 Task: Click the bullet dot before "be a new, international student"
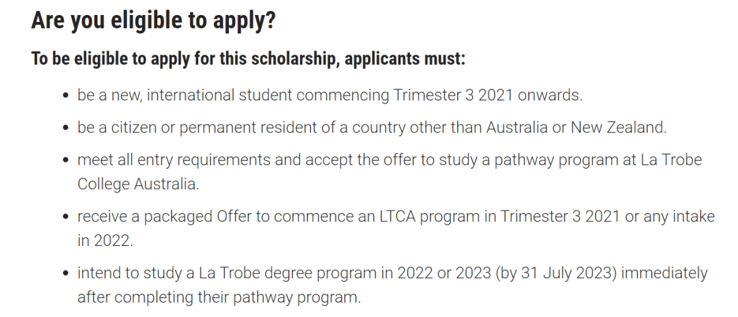[66, 96]
